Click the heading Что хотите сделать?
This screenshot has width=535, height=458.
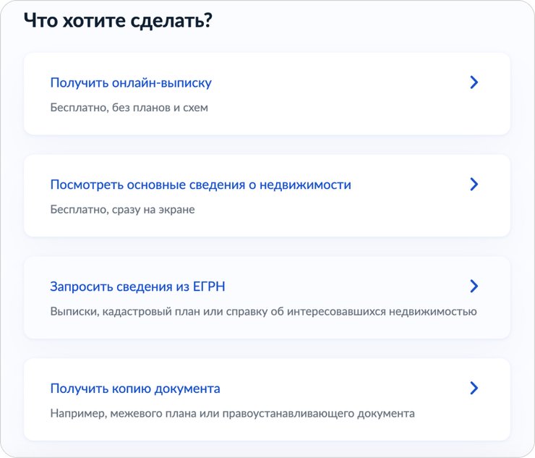[x=118, y=20]
